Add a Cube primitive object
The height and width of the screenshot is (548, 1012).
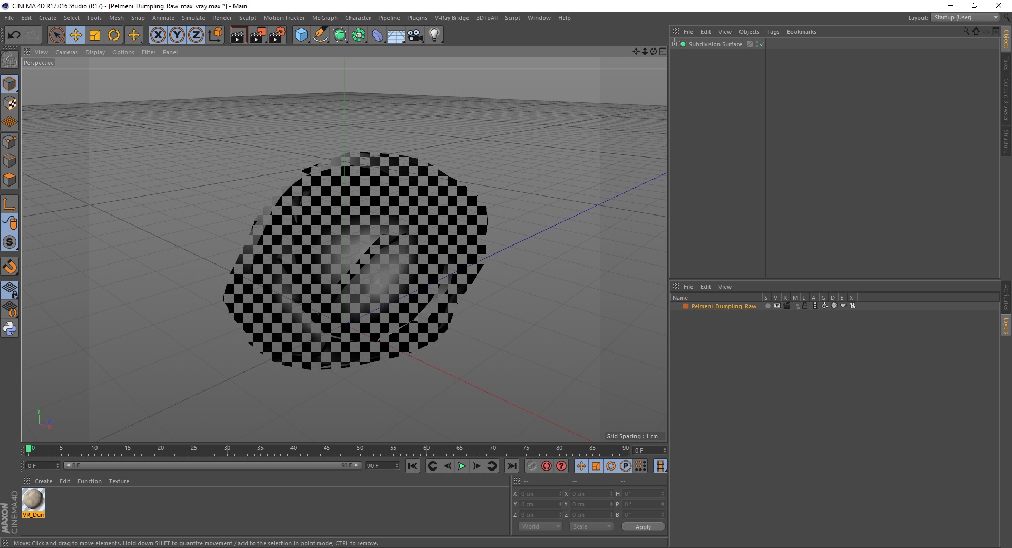click(301, 35)
